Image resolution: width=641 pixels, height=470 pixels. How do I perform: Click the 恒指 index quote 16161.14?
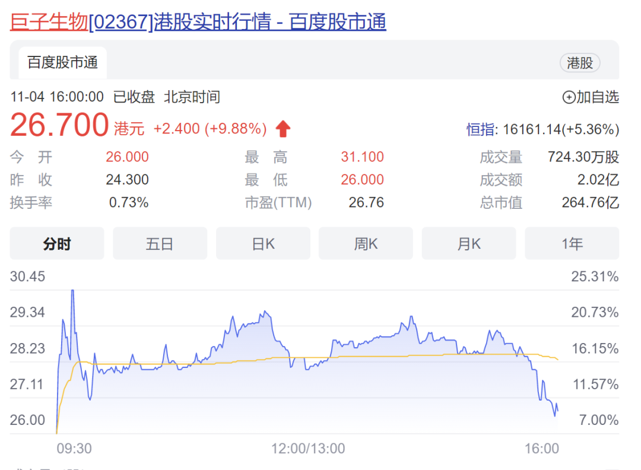(543, 129)
